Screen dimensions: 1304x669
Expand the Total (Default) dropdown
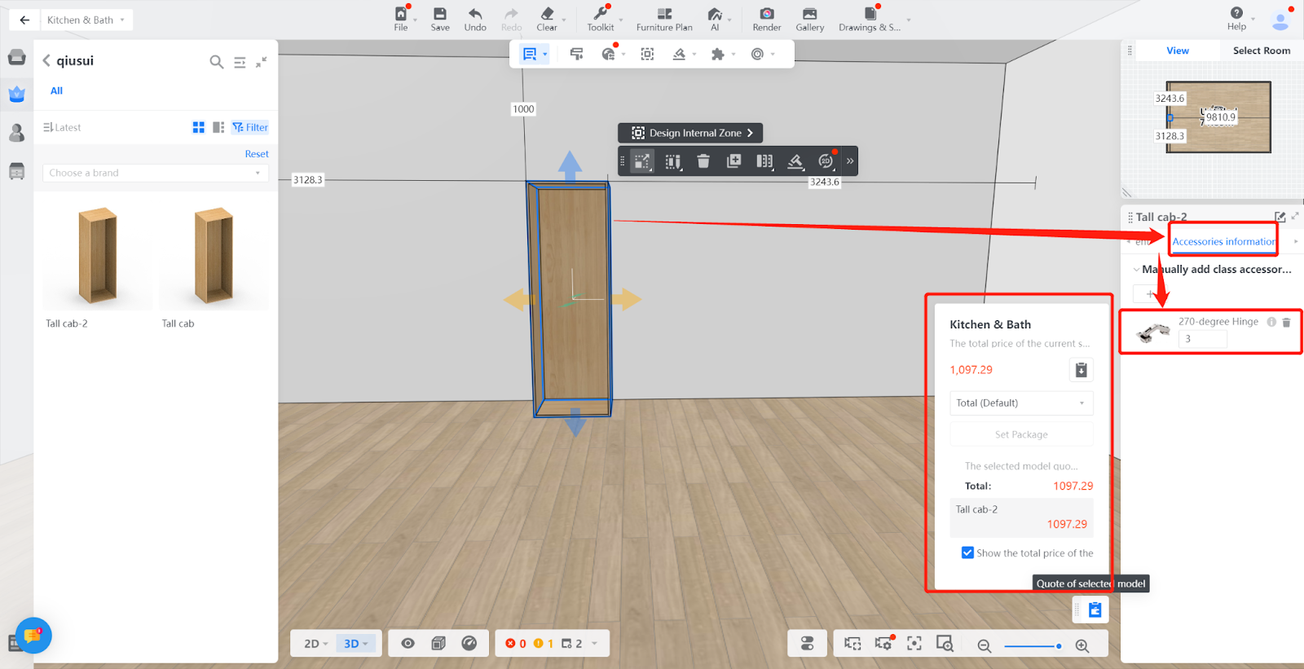pyautogui.click(x=1020, y=403)
